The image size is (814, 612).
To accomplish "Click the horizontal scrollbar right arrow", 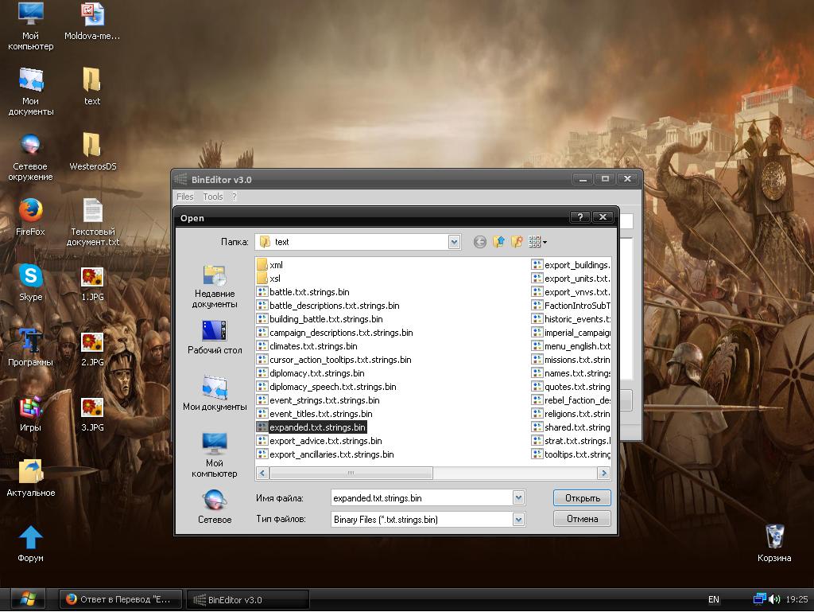I will point(603,473).
